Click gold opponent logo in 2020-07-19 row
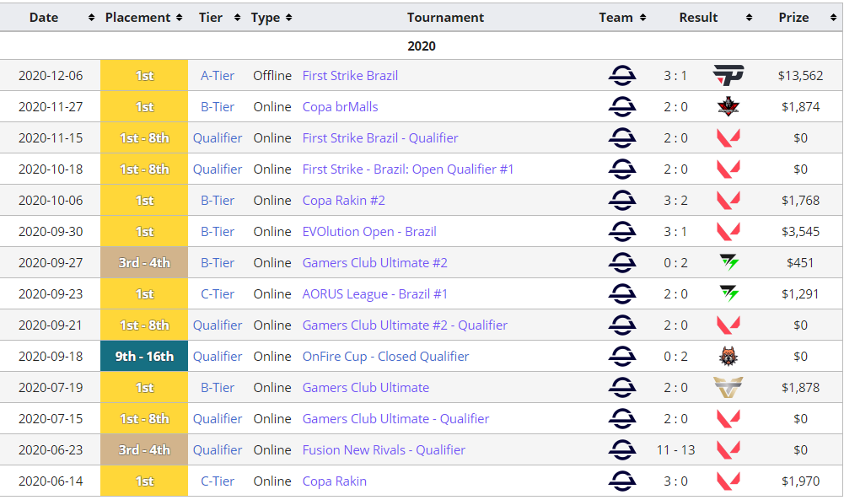The width and height of the screenshot is (844, 500). coord(728,387)
